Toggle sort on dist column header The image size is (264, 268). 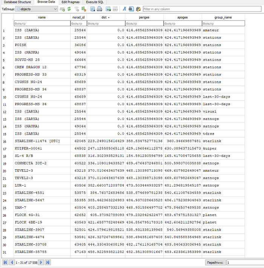[106, 17]
